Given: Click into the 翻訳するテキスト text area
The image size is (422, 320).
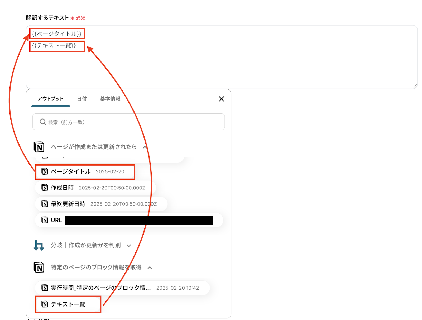Looking at the screenshot, I should (x=222, y=57).
